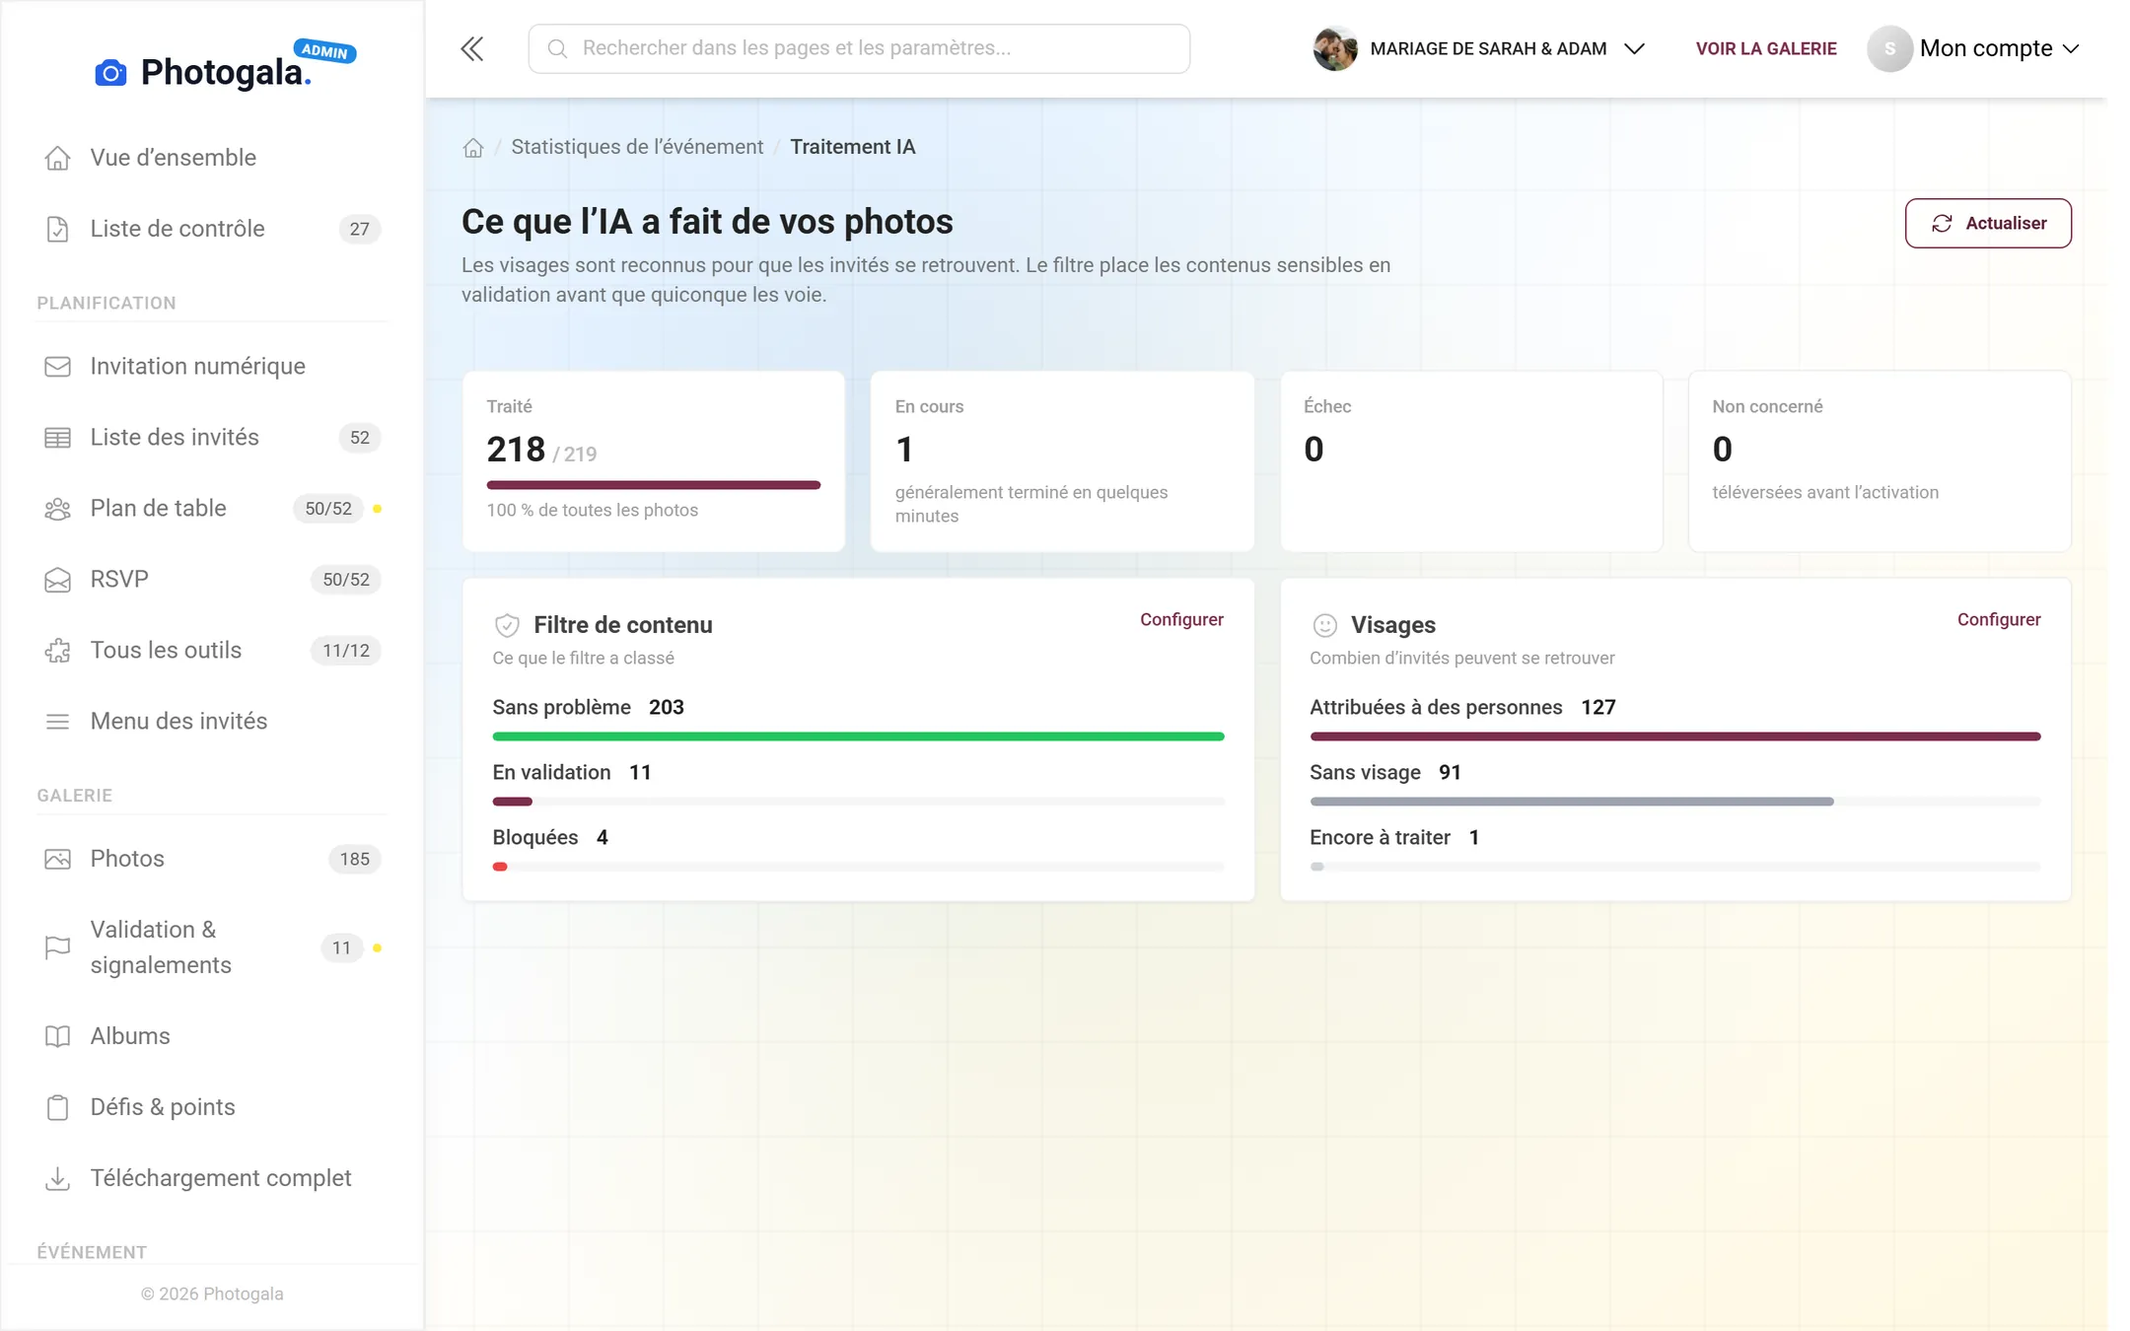Expand the Mon compte menu
This screenshot has width=2130, height=1331.
click(1974, 48)
